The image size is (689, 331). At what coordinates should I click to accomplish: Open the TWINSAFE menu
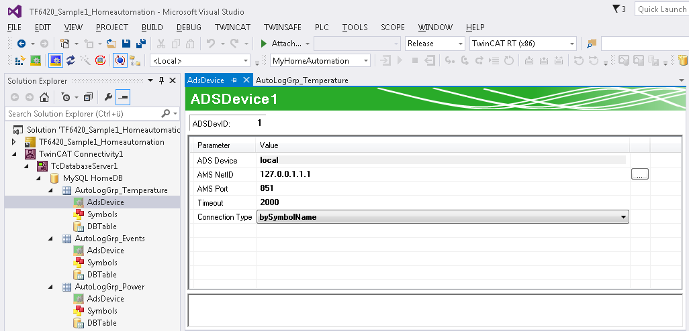[x=283, y=27]
